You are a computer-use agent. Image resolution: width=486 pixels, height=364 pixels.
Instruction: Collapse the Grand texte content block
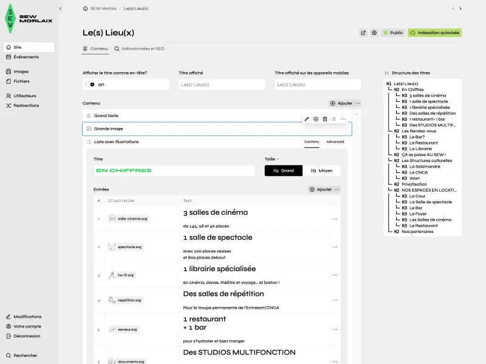click(x=88, y=116)
